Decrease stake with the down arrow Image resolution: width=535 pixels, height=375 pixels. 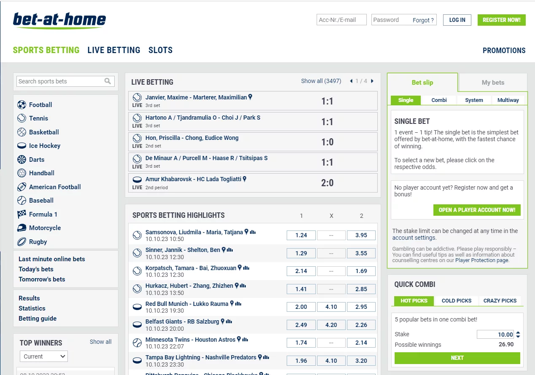click(518, 337)
